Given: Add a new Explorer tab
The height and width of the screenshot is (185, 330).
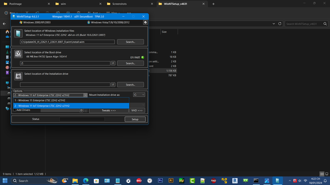Looking at the screenshot, I should [213, 4].
